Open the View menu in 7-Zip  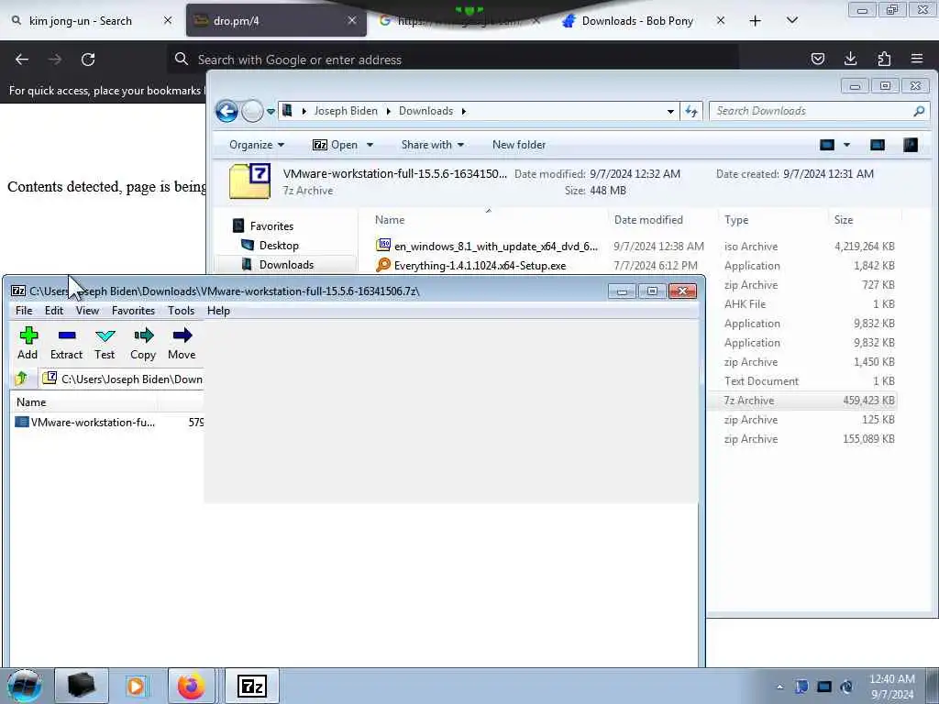[x=87, y=310]
